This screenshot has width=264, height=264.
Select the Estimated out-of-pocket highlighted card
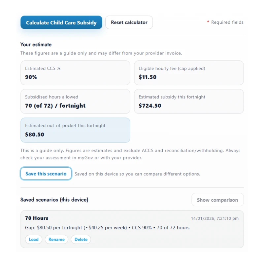[x=76, y=130]
